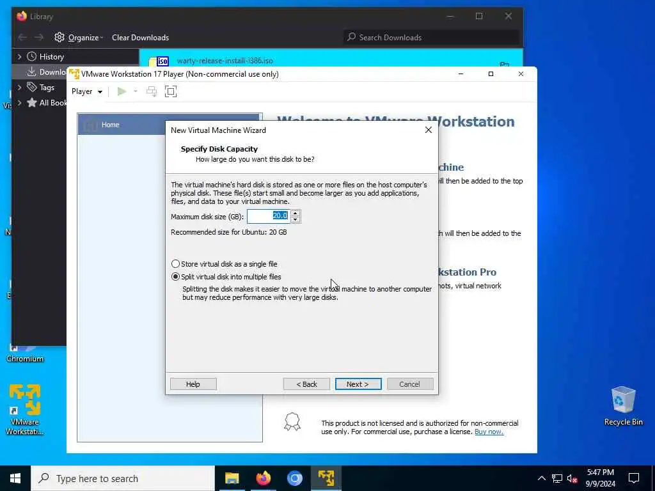
Task: Select Downloads in Library sidebar
Action: [46, 72]
